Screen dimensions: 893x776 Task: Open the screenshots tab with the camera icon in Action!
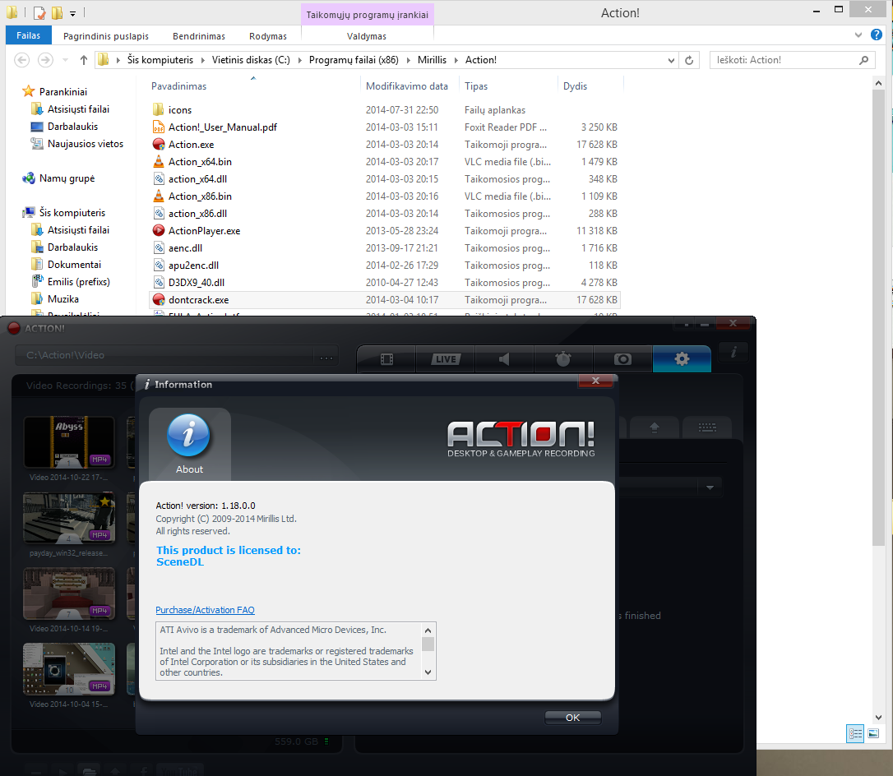622,359
